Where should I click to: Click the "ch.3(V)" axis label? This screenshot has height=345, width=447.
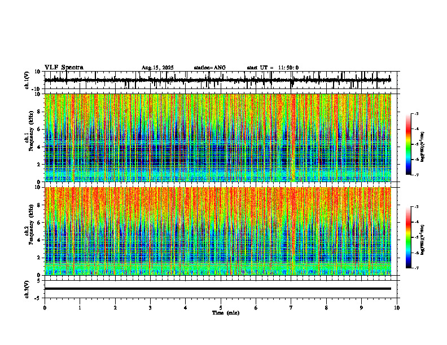coord(27,289)
